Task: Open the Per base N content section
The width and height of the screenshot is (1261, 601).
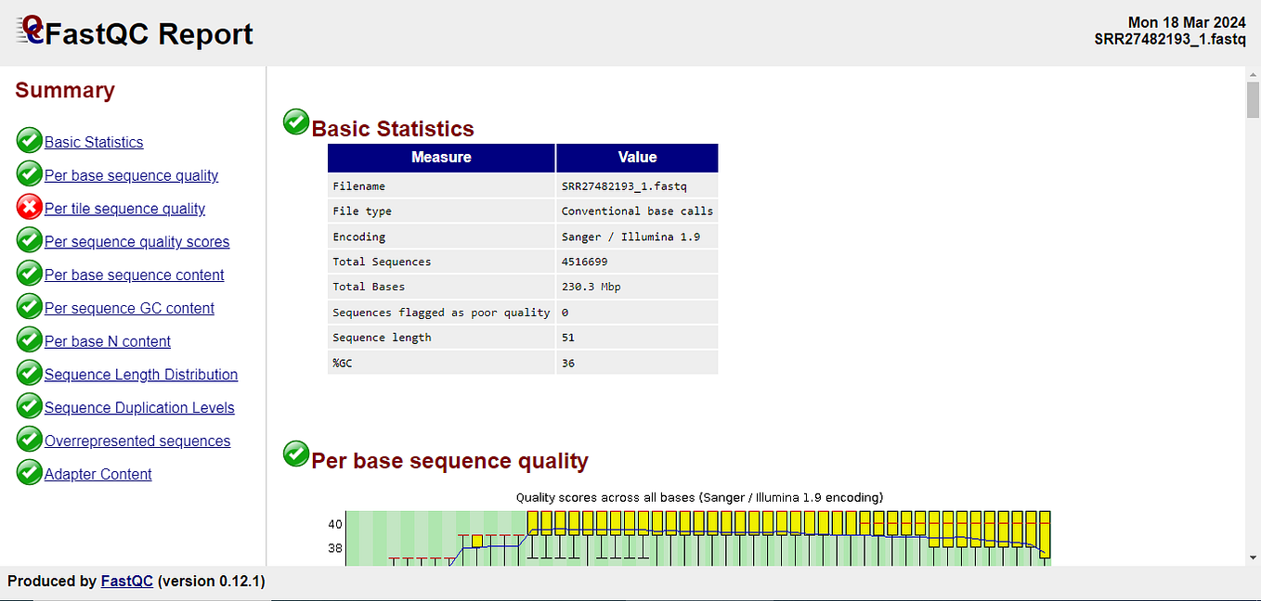Action: 105,340
